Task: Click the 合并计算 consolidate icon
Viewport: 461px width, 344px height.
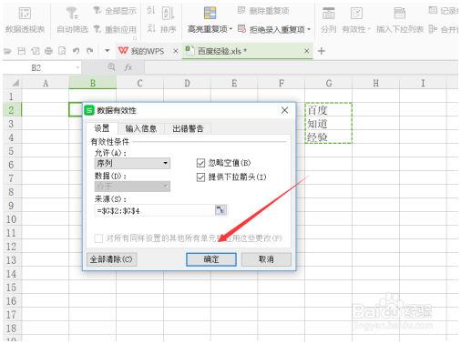Action: click(x=433, y=29)
